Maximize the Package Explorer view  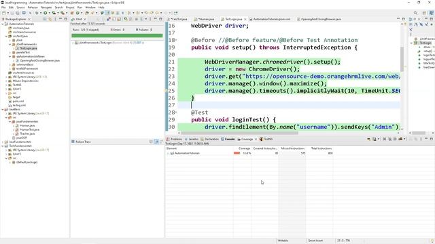pyautogui.click(x=66, y=19)
